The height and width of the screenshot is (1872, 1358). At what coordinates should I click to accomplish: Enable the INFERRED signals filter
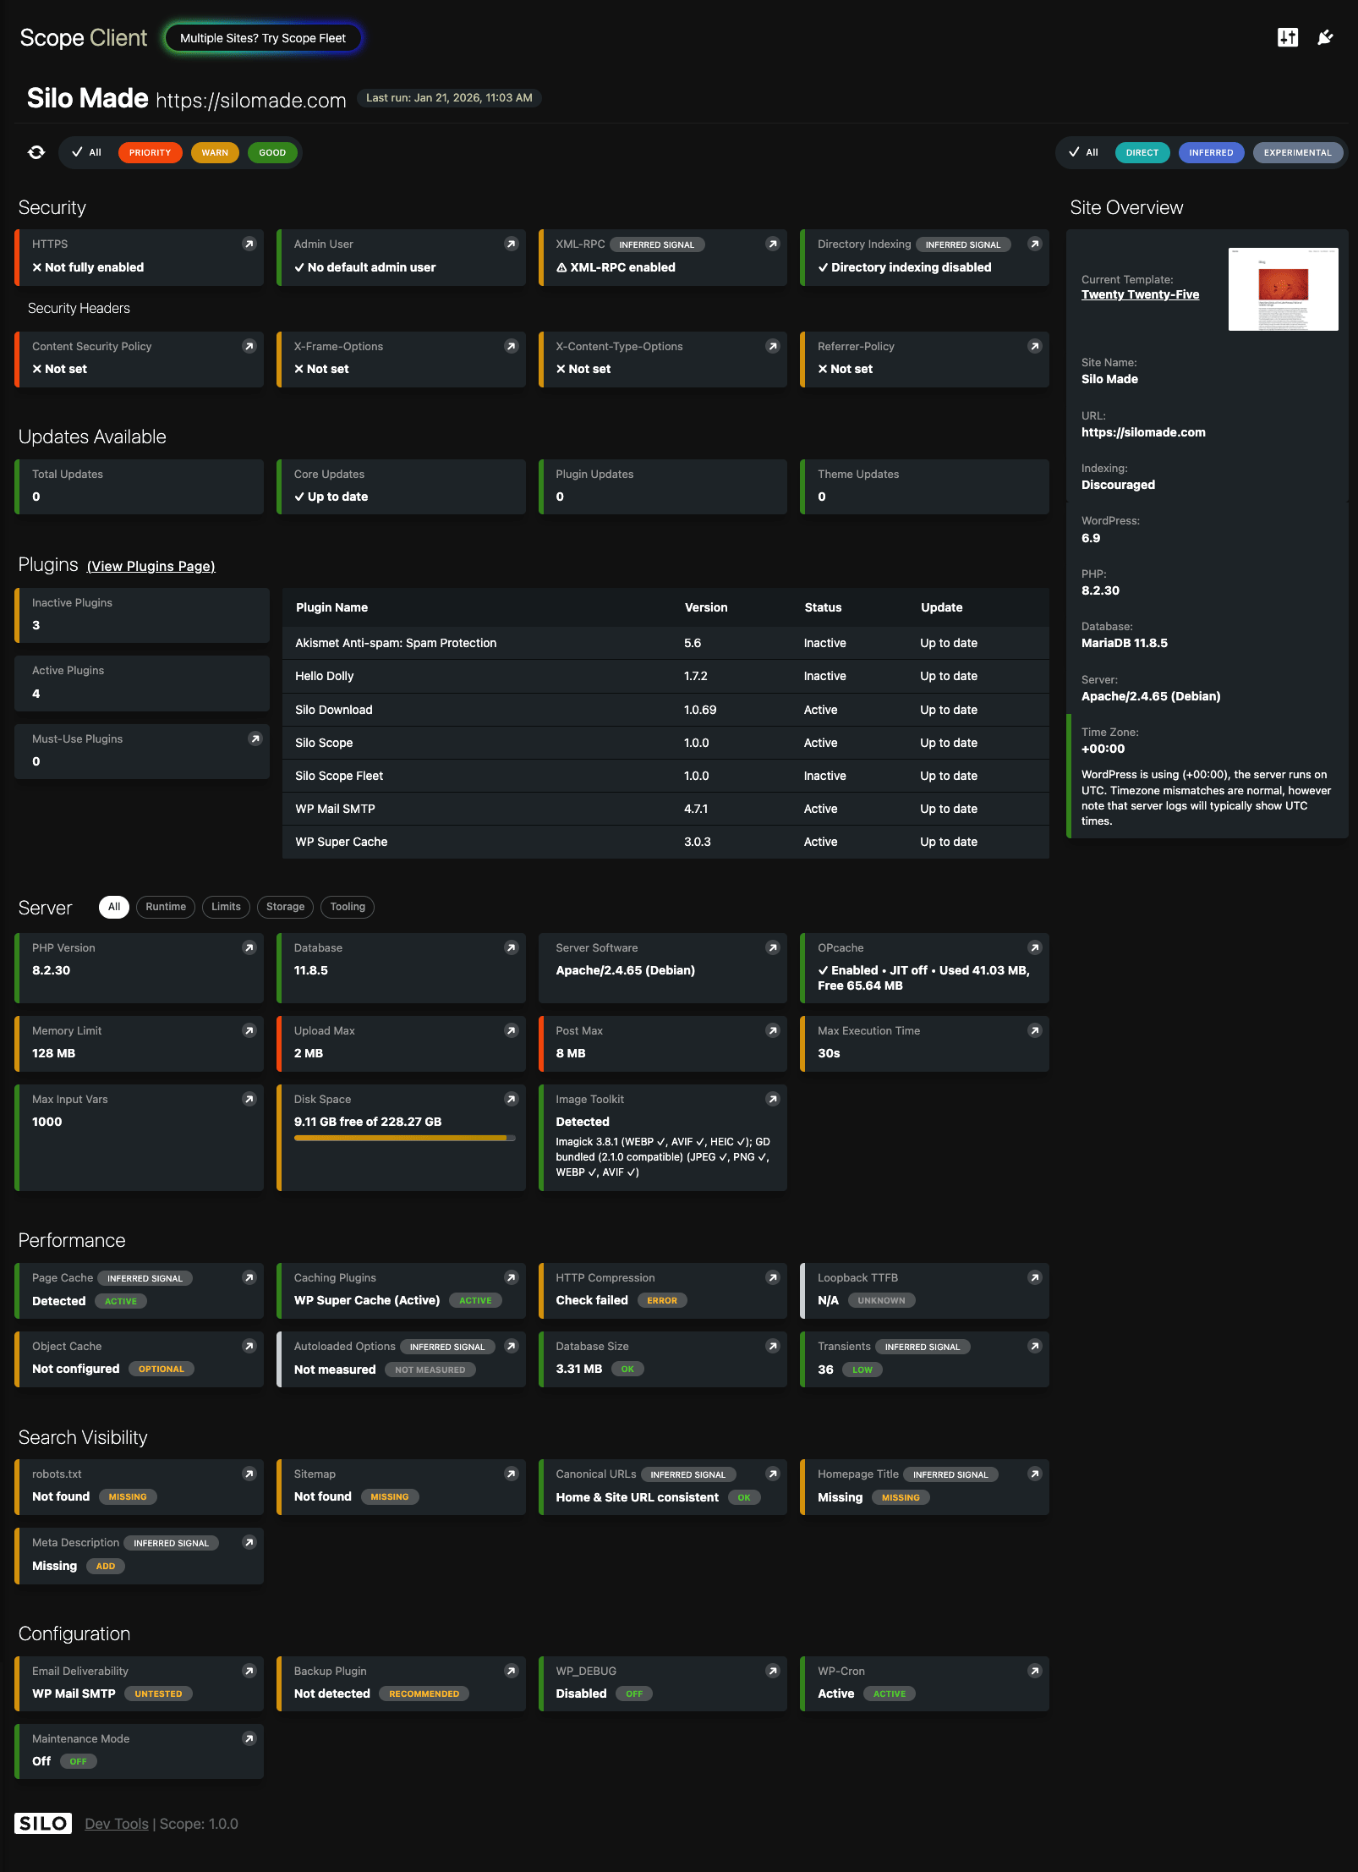(1211, 152)
